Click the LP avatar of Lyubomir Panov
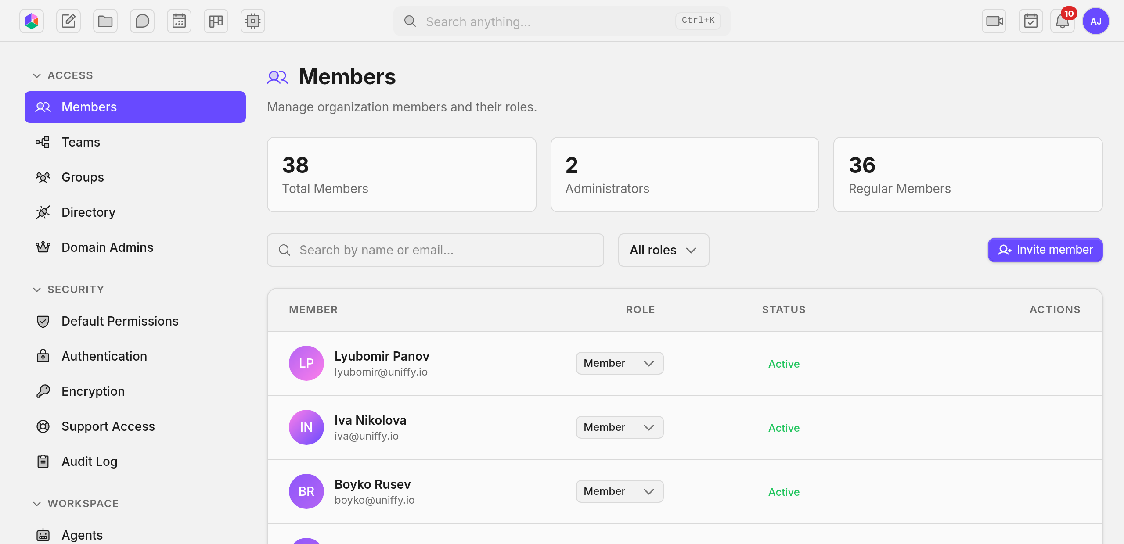Image resolution: width=1124 pixels, height=544 pixels. click(x=306, y=363)
